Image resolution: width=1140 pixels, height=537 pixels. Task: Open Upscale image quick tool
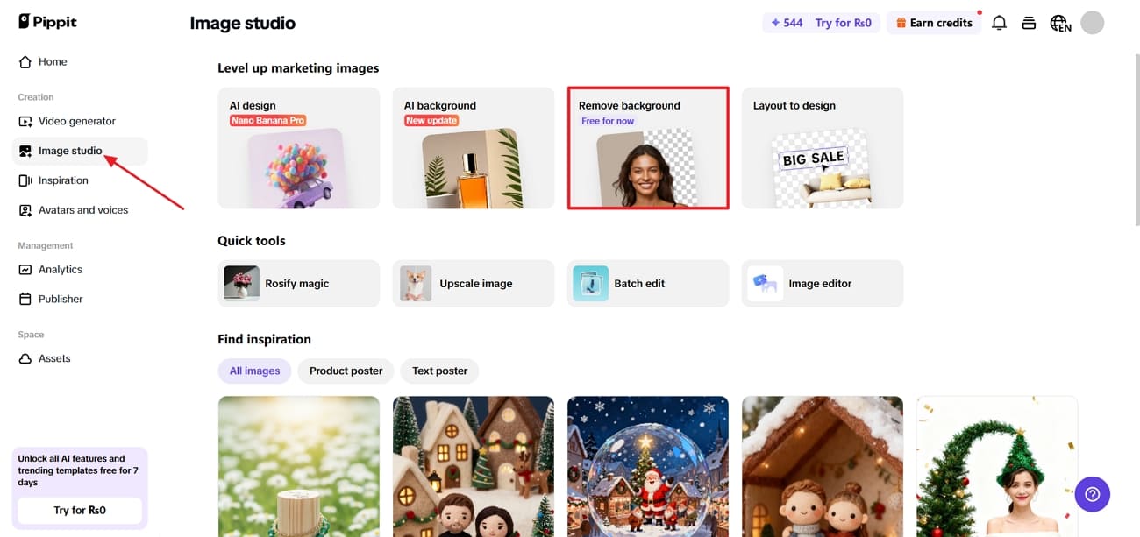[x=473, y=284]
